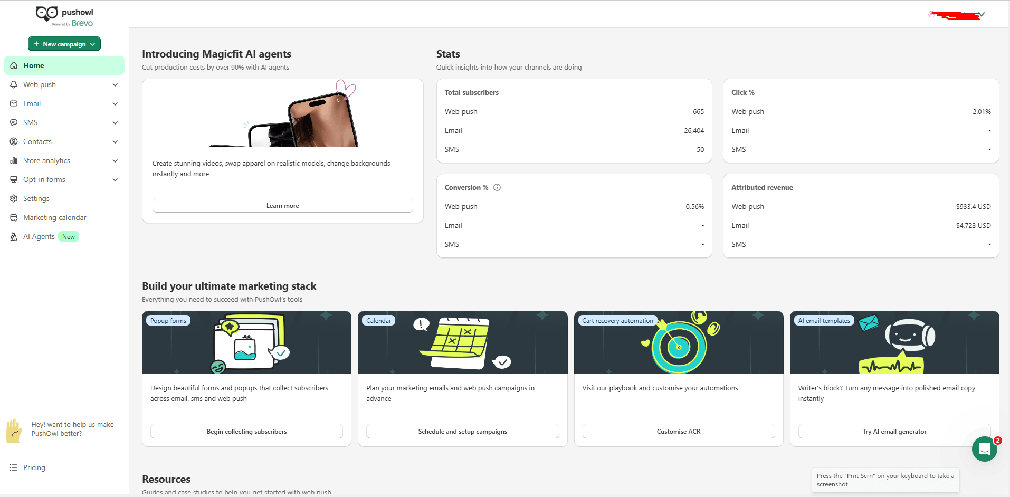Click the plus icon in New campaign
The image size is (1010, 497).
click(36, 44)
